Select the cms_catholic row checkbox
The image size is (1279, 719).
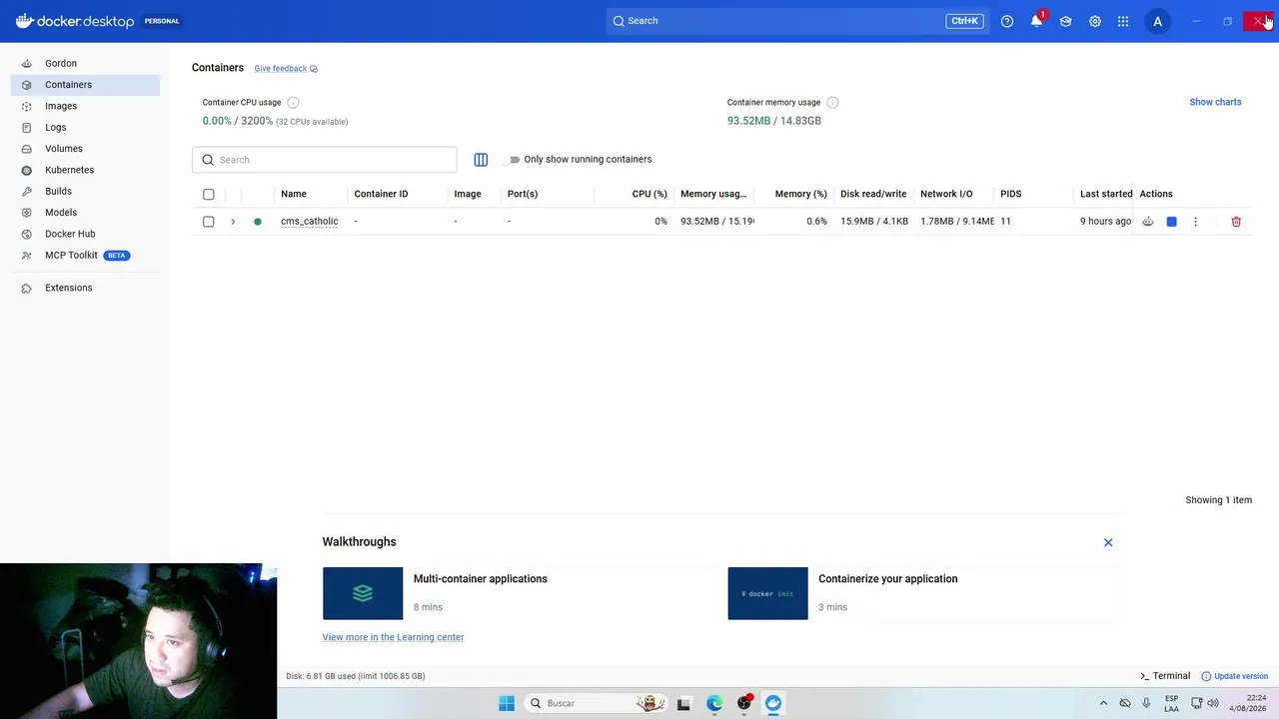(x=209, y=222)
